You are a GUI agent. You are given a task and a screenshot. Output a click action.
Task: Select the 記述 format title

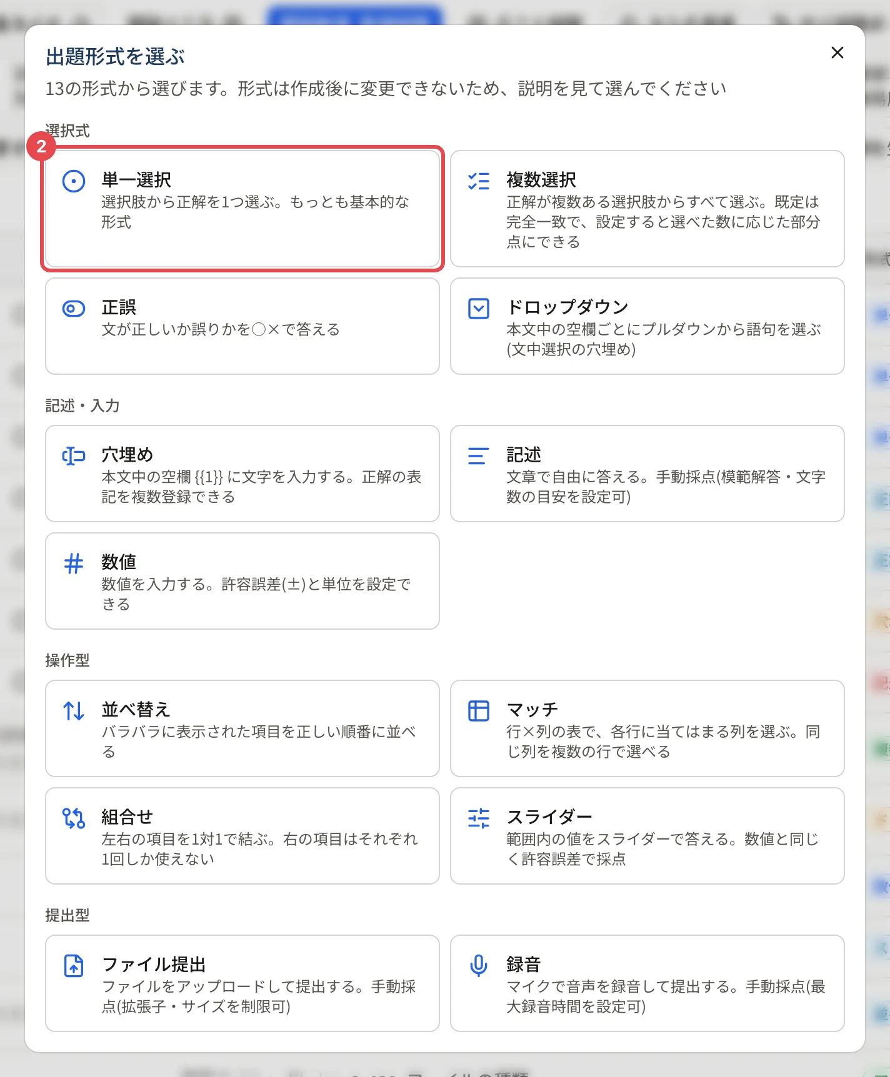[524, 455]
